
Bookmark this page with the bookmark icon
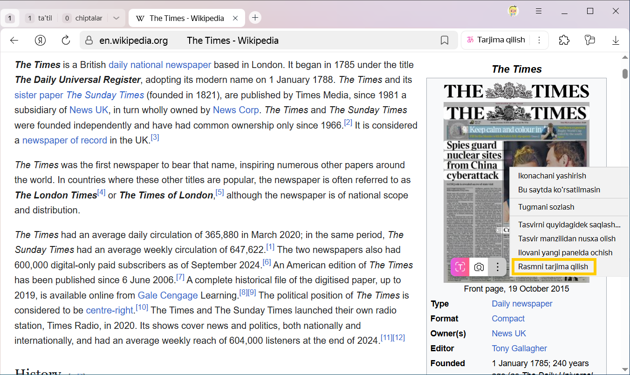coord(444,41)
